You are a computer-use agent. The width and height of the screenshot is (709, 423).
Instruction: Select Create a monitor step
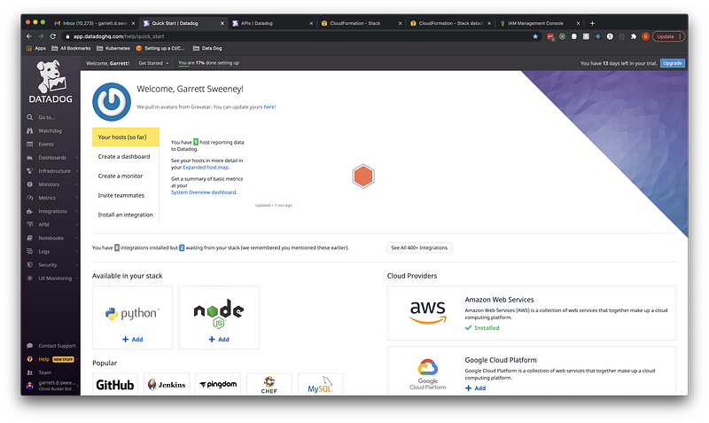121,176
